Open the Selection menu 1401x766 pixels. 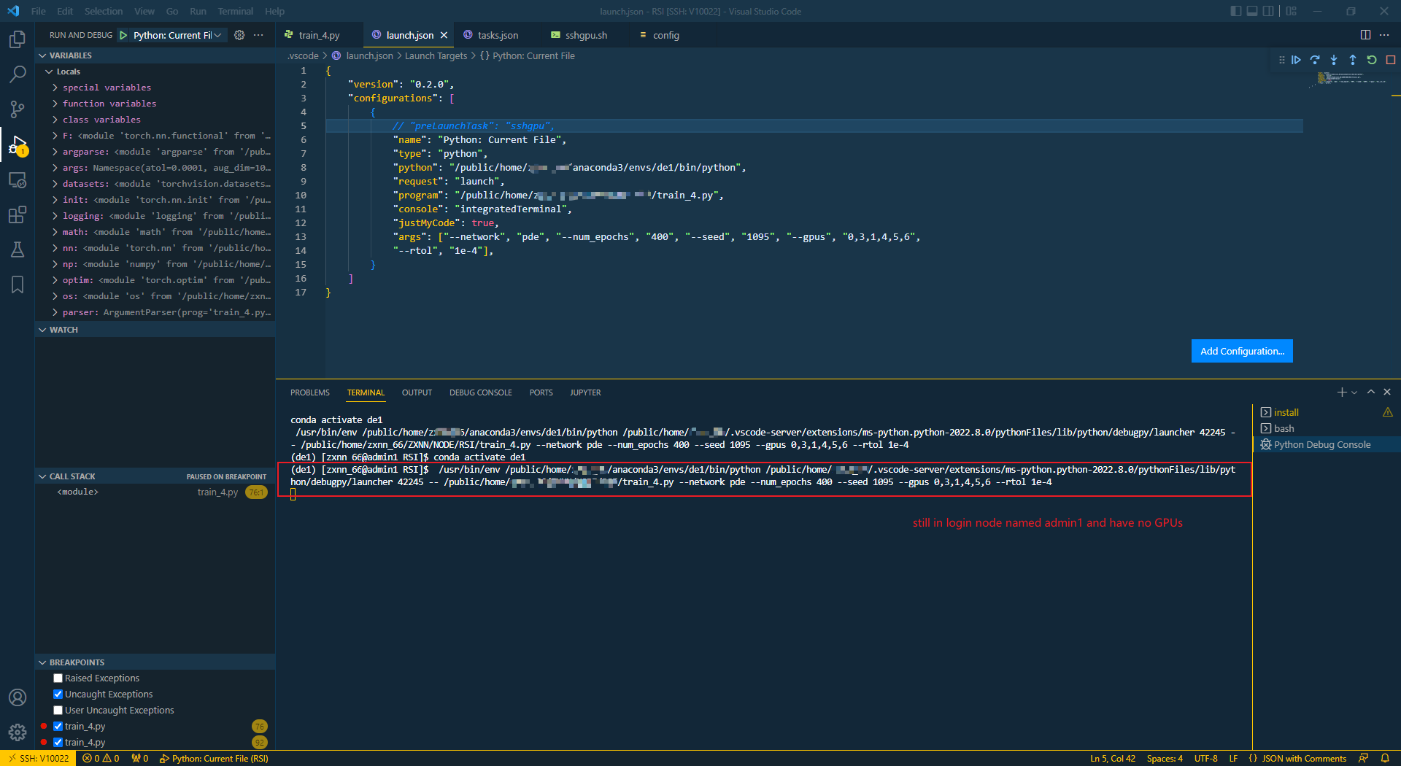(x=103, y=11)
